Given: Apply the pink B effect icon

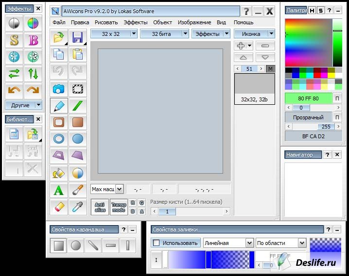Looking at the screenshot, I should point(33,40).
